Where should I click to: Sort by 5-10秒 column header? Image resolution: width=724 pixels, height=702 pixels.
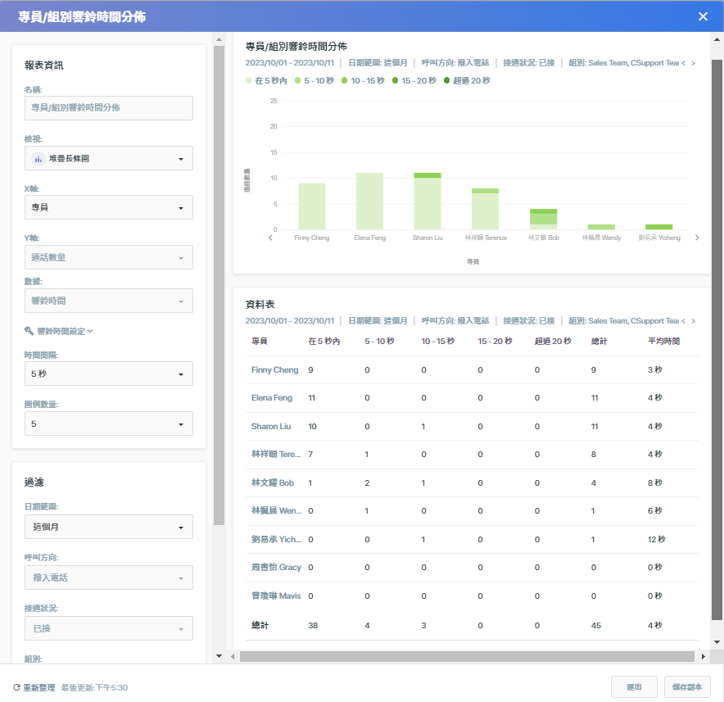click(x=379, y=342)
